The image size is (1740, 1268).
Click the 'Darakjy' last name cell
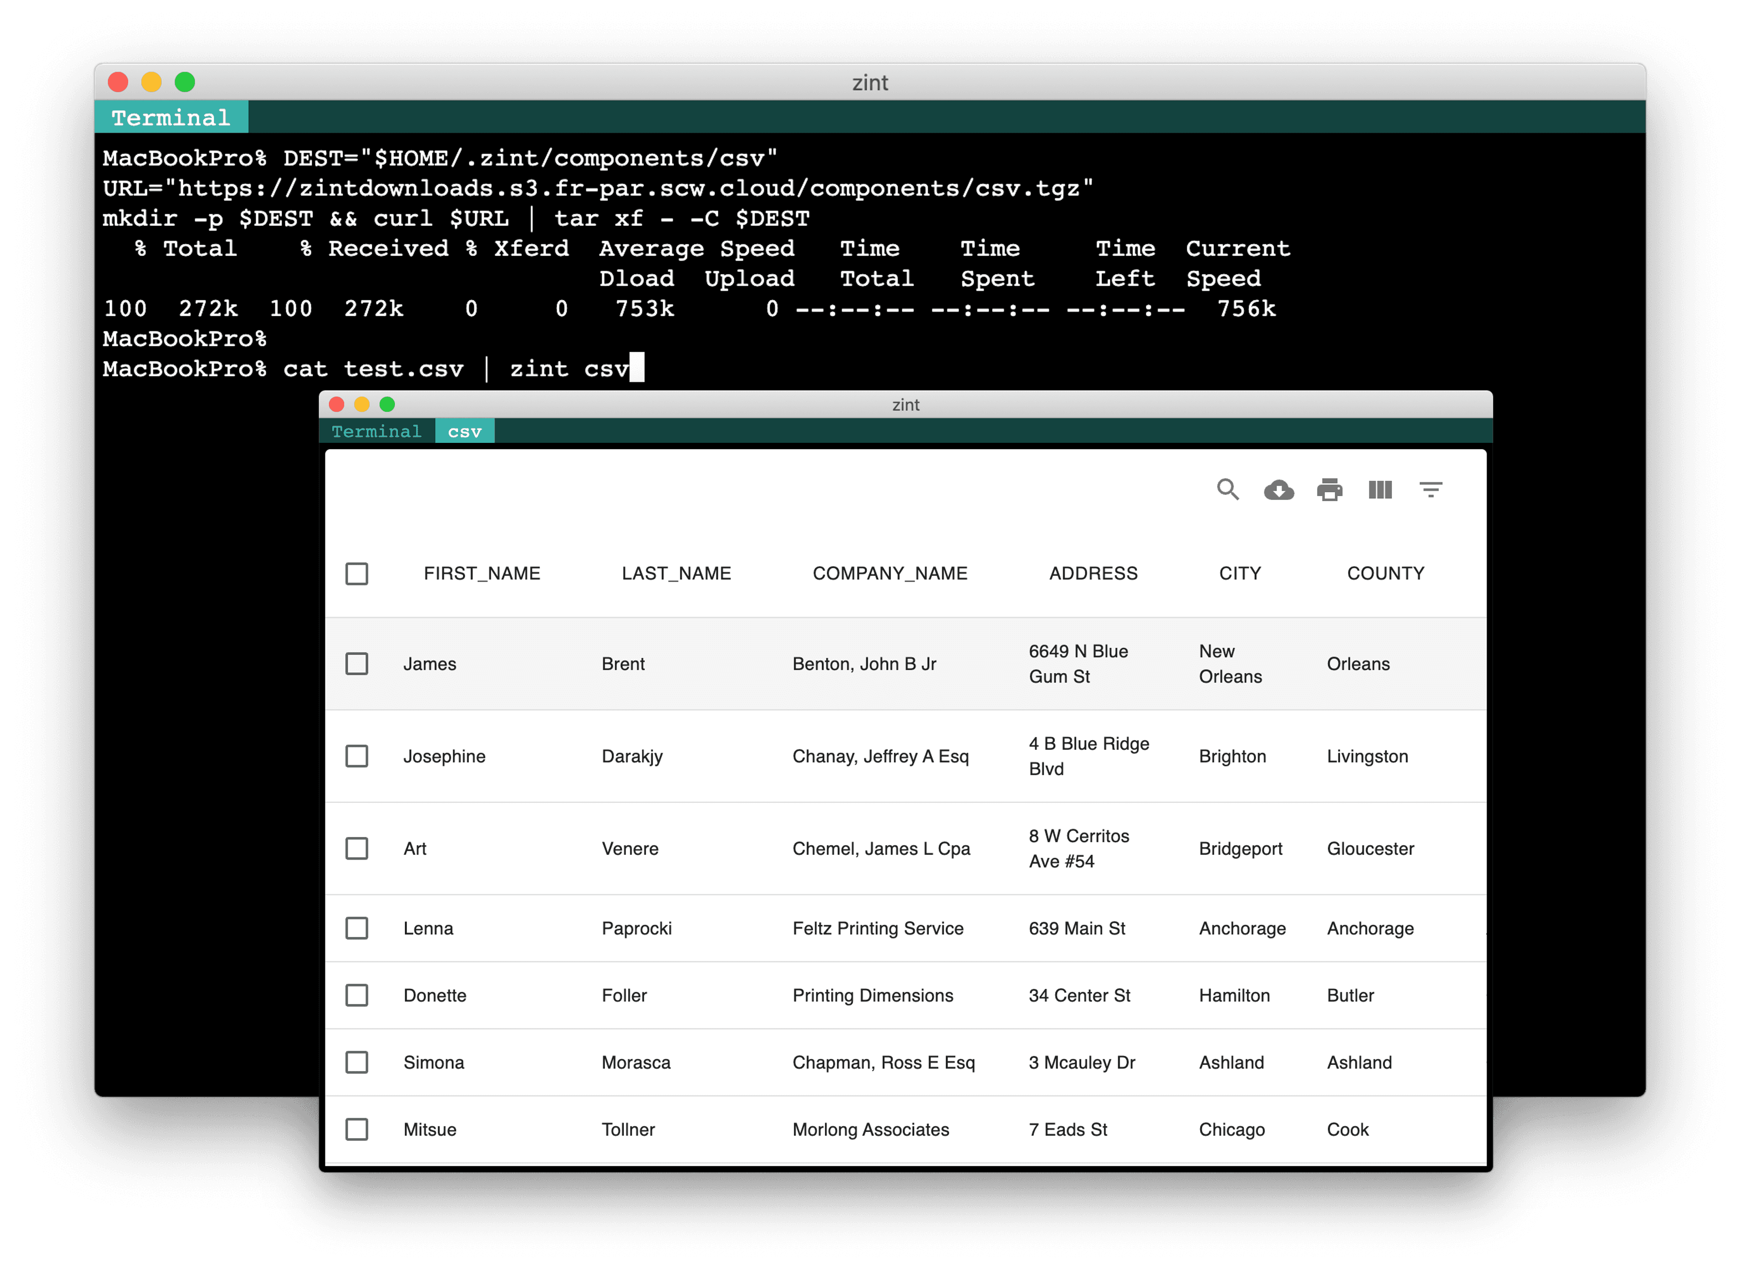[x=632, y=756]
